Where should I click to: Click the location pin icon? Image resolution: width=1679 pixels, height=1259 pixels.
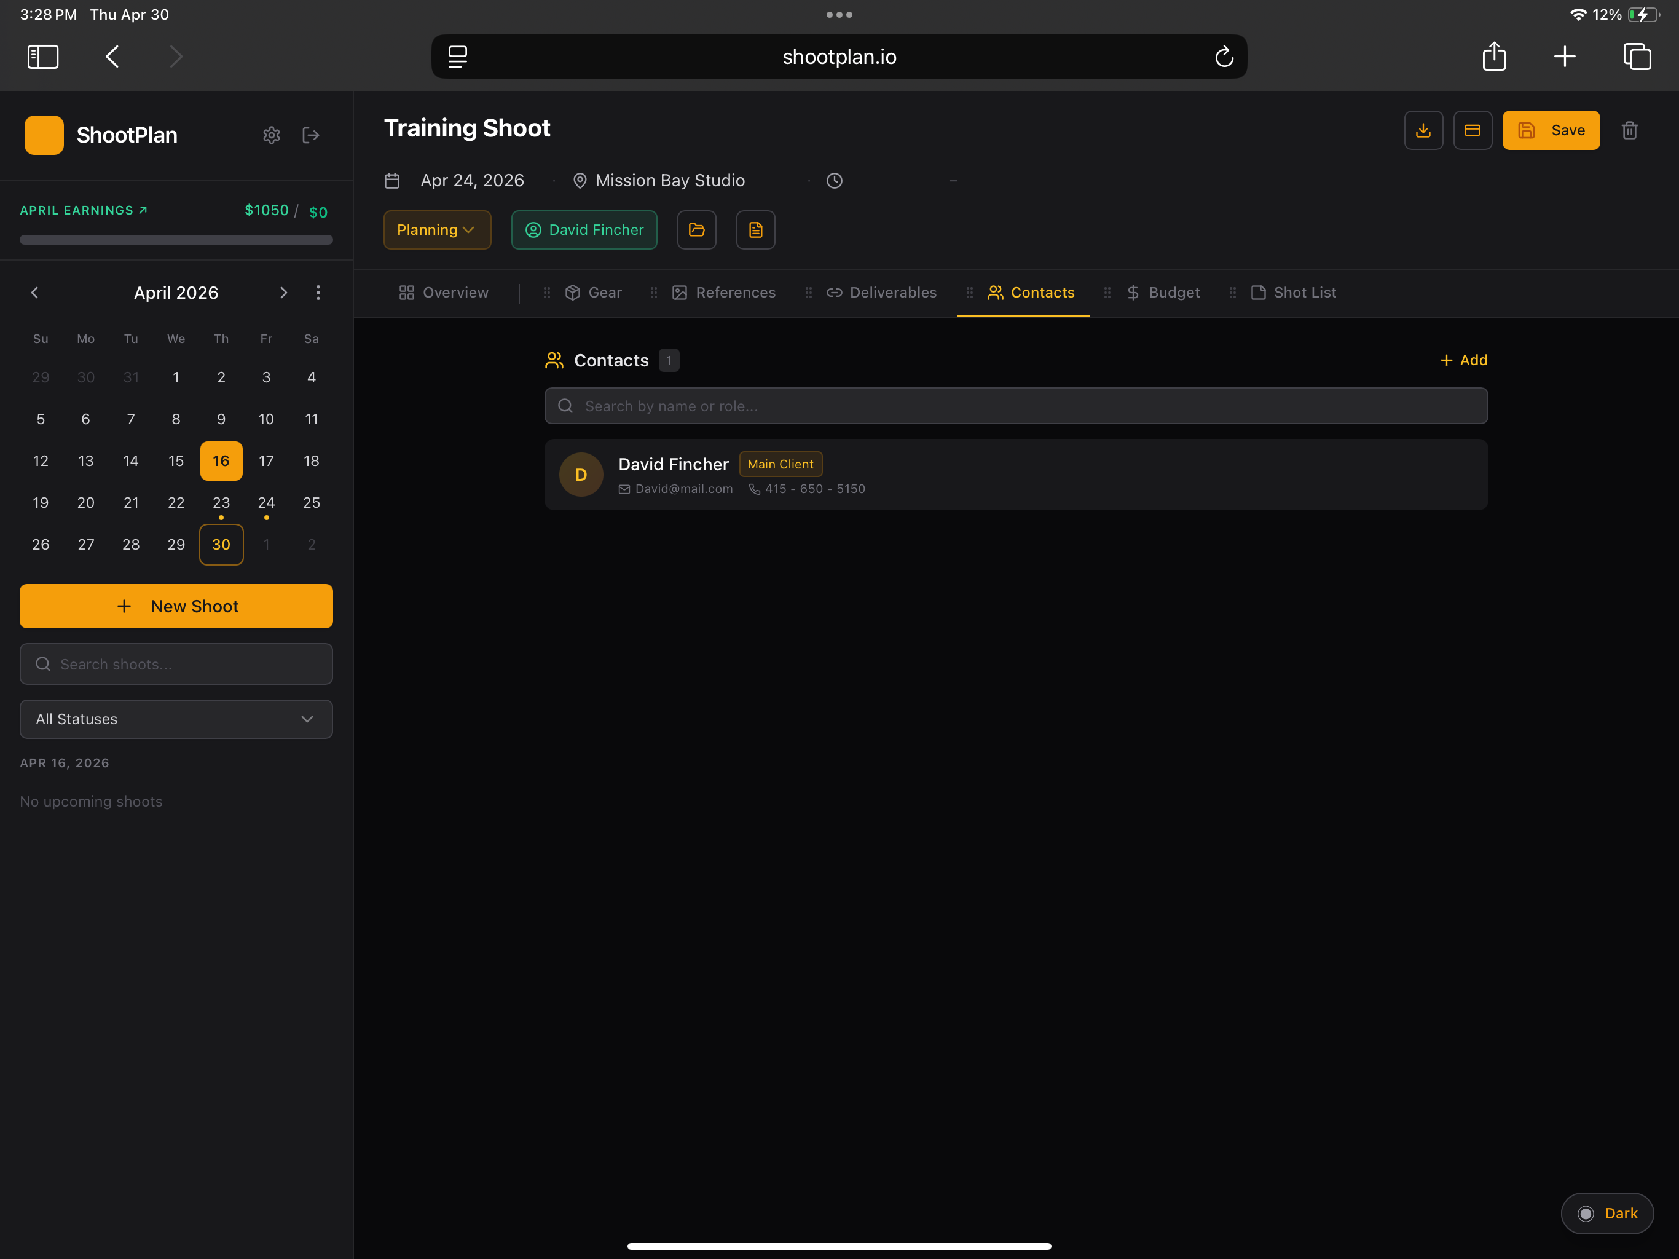point(580,181)
